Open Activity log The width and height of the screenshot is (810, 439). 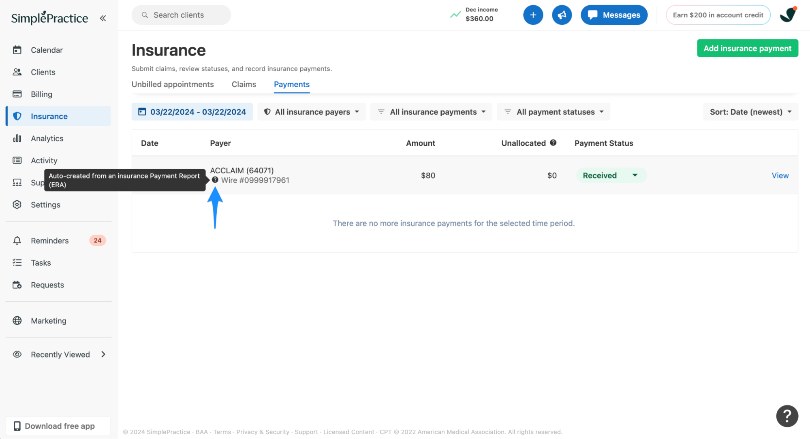click(44, 160)
